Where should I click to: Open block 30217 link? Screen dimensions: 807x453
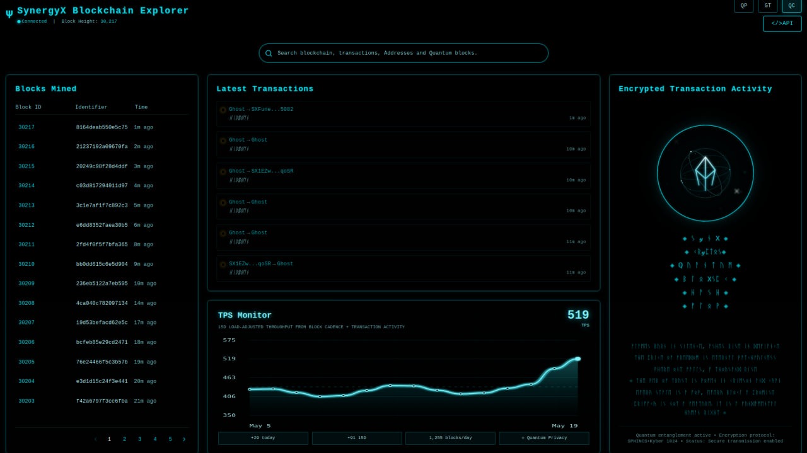pyautogui.click(x=26, y=127)
